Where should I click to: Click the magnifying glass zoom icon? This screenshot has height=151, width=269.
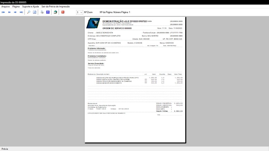tap(29, 12)
